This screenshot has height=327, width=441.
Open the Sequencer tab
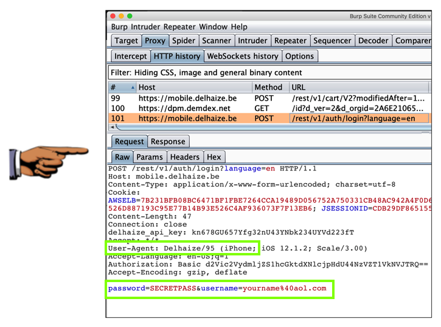[x=332, y=41]
